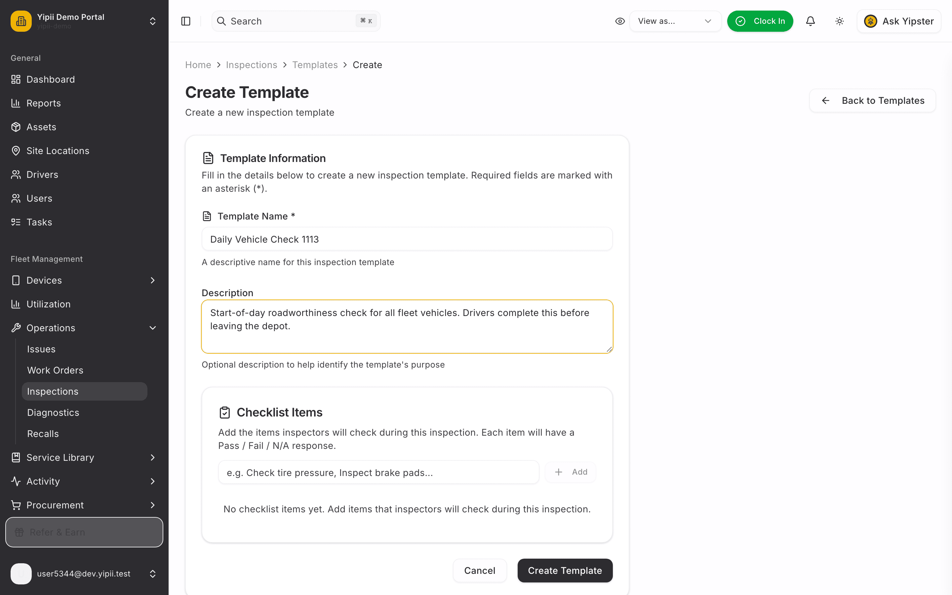
Task: Expand the Service Library chevron
Action: (x=153, y=458)
